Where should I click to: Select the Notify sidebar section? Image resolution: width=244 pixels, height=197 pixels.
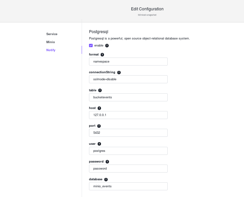[51, 50]
